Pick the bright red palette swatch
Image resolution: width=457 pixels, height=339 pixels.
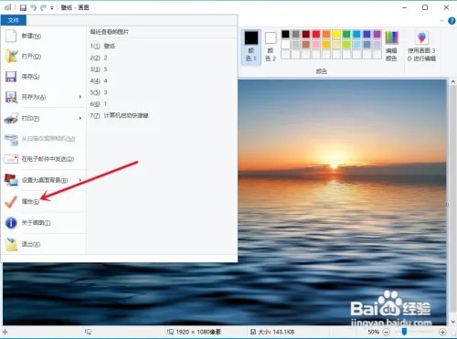click(x=316, y=34)
